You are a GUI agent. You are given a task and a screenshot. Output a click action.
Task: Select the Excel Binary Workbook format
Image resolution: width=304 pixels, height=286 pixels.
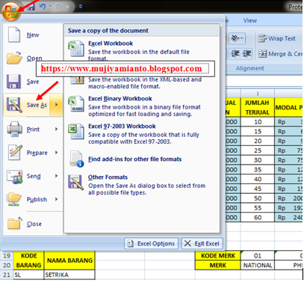click(x=142, y=106)
